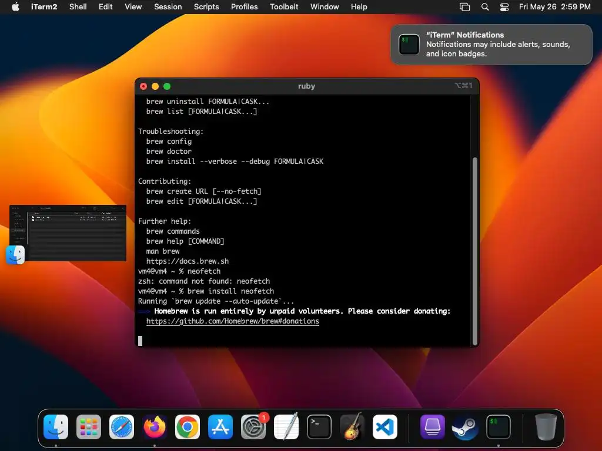Image resolution: width=602 pixels, height=451 pixels.
Task: Open the Help menu
Action: [359, 7]
